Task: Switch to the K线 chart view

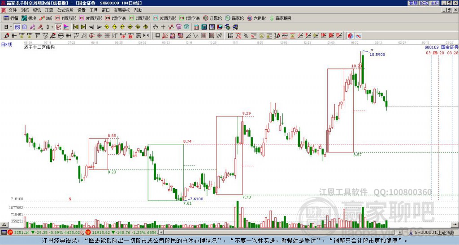Action: [x=46, y=18]
